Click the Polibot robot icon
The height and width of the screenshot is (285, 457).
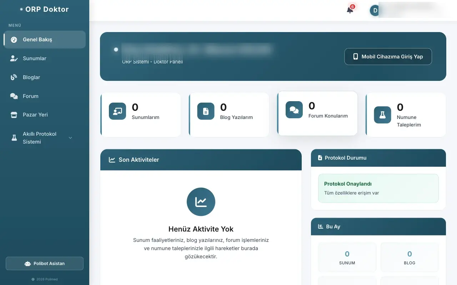pos(27,264)
